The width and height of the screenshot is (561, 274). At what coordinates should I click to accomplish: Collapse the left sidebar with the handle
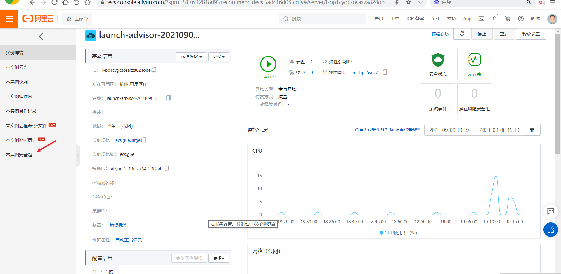78,156
